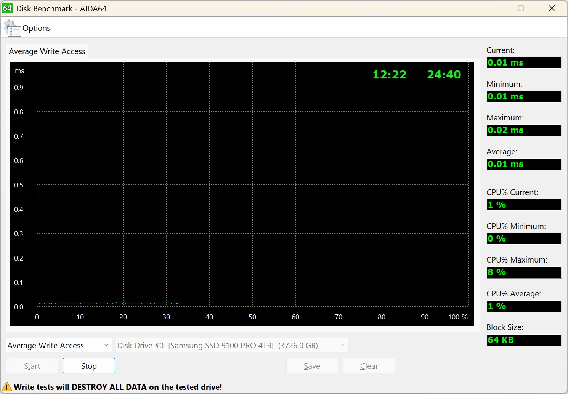Screen dimensions: 568x394
Task: Click the Maximum 0.02 ms value field
Action: [524, 130]
